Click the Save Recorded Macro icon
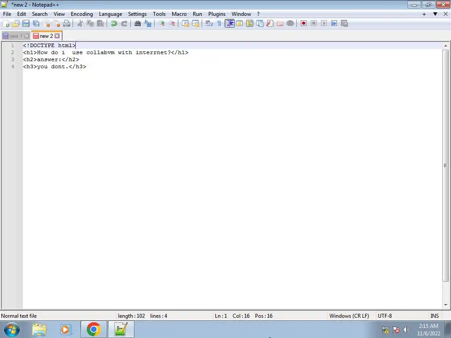 (344, 24)
